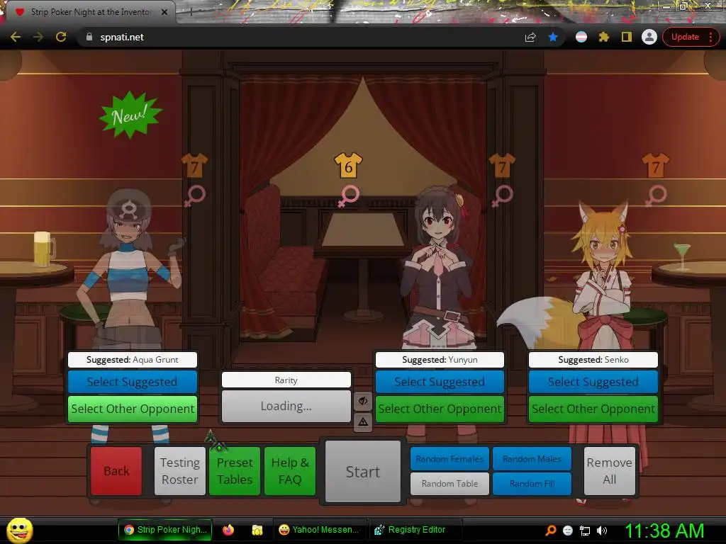
Task: Click gender symbol above Senko
Action: (656, 196)
